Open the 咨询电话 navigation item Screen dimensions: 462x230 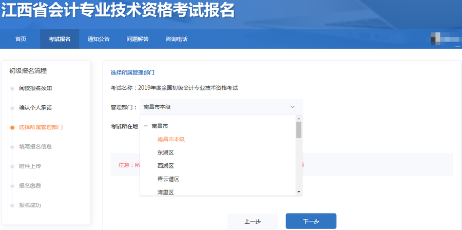point(176,39)
